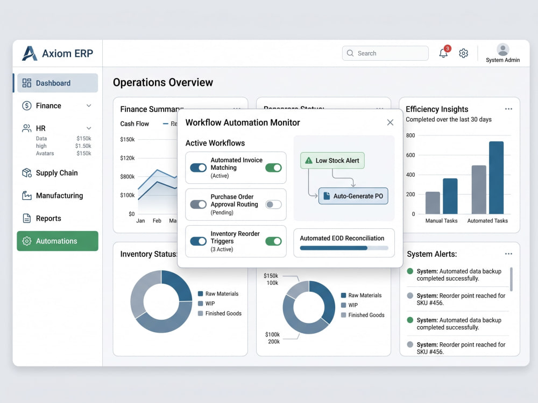538x403 pixels.
Task: Click the HR people icon
Action: click(27, 128)
